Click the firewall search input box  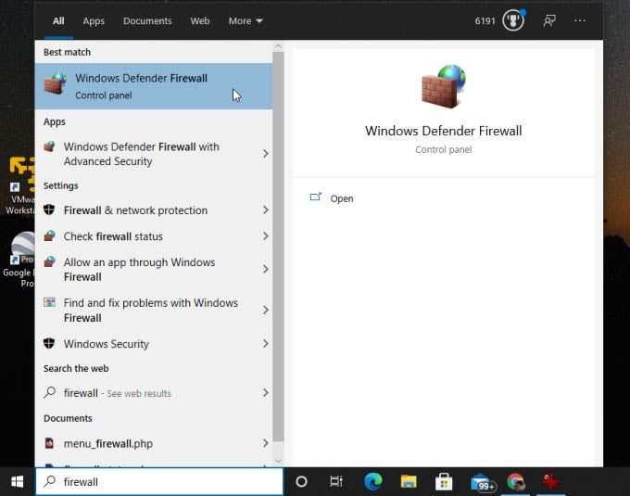point(167,481)
